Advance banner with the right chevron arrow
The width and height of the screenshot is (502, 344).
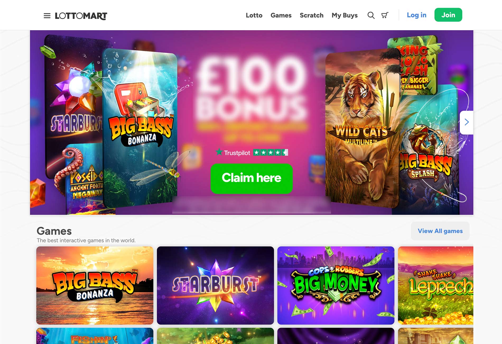click(467, 122)
